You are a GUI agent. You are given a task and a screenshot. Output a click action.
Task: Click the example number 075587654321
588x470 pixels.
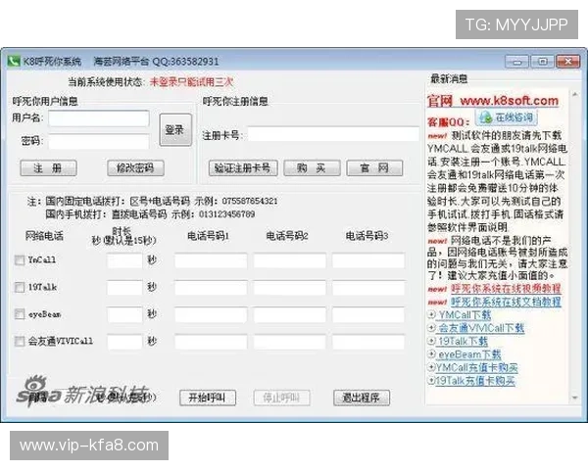[x=250, y=202]
